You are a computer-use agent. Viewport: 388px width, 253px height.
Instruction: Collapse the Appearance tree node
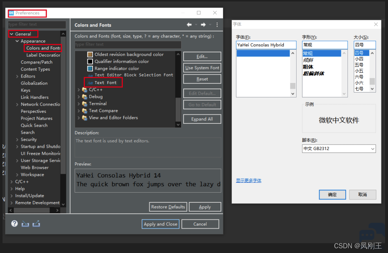coord(17,41)
